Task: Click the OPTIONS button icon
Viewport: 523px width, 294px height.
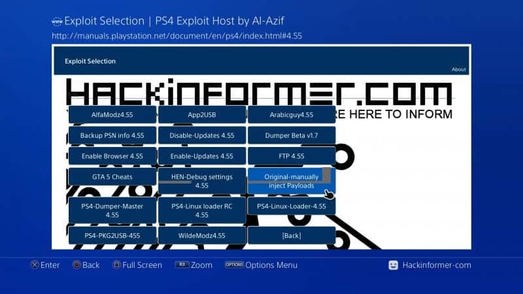Action: 234,265
